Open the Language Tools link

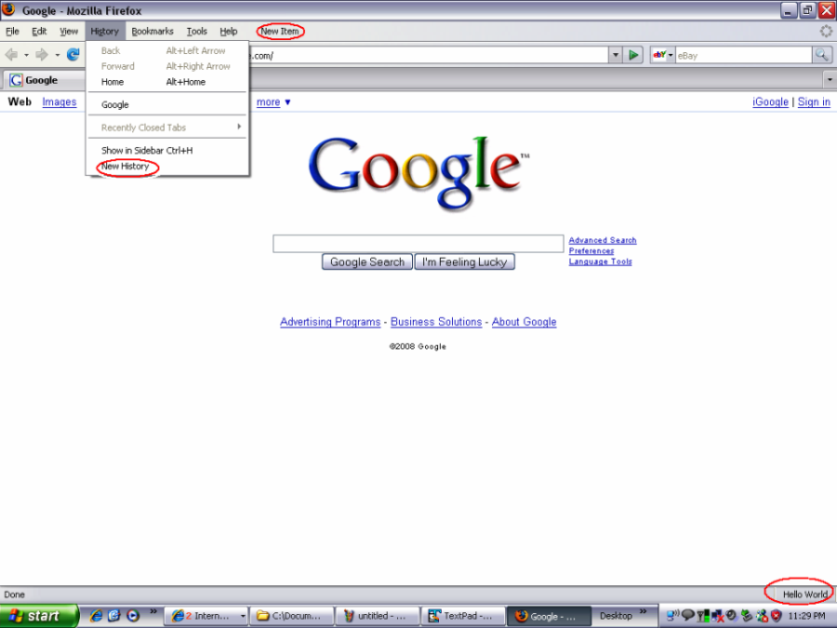pos(601,261)
